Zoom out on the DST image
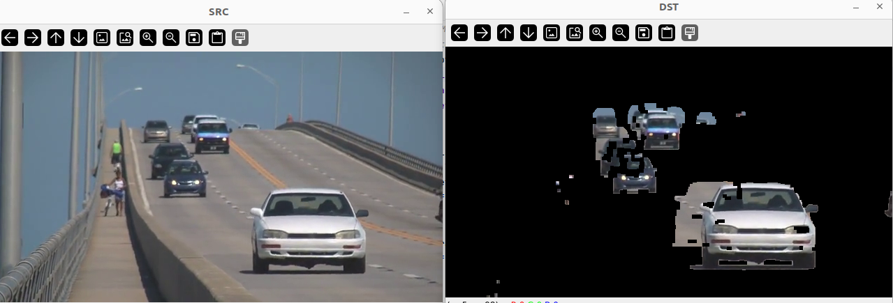893x303 pixels. (621, 33)
